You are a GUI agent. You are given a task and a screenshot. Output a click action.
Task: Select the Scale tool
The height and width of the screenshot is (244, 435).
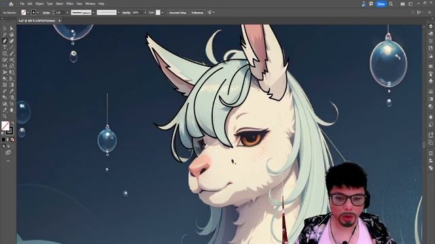tap(12, 66)
